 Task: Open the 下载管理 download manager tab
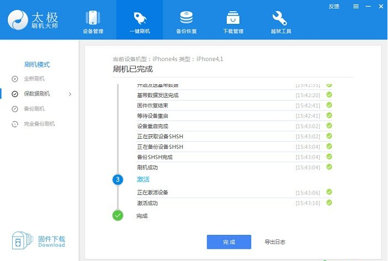click(x=233, y=22)
